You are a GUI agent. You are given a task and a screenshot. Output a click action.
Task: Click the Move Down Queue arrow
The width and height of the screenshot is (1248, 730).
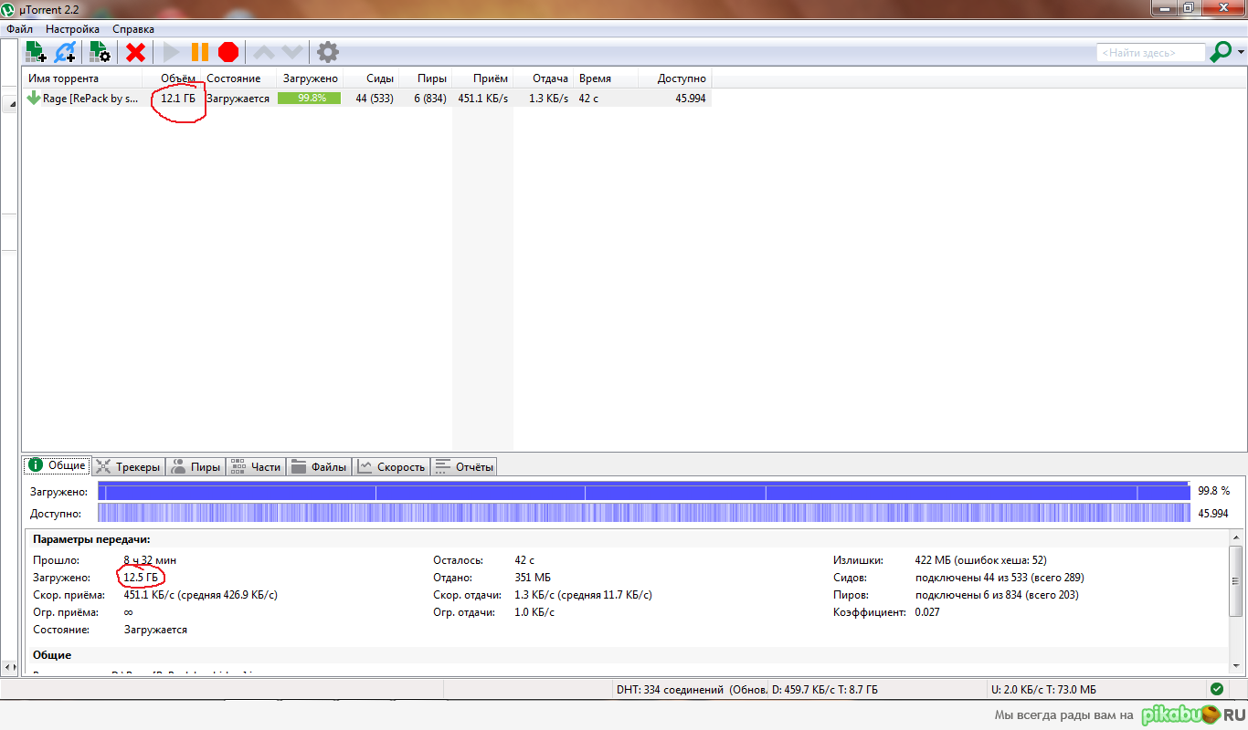point(291,52)
